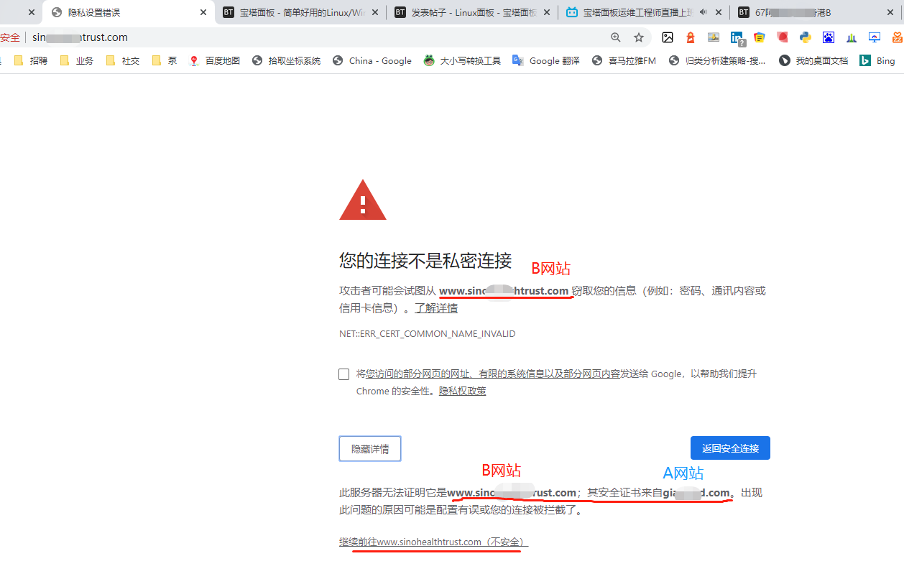904x574 pixels.
Task: Click the Baidu paw extension icon
Action: tap(829, 37)
